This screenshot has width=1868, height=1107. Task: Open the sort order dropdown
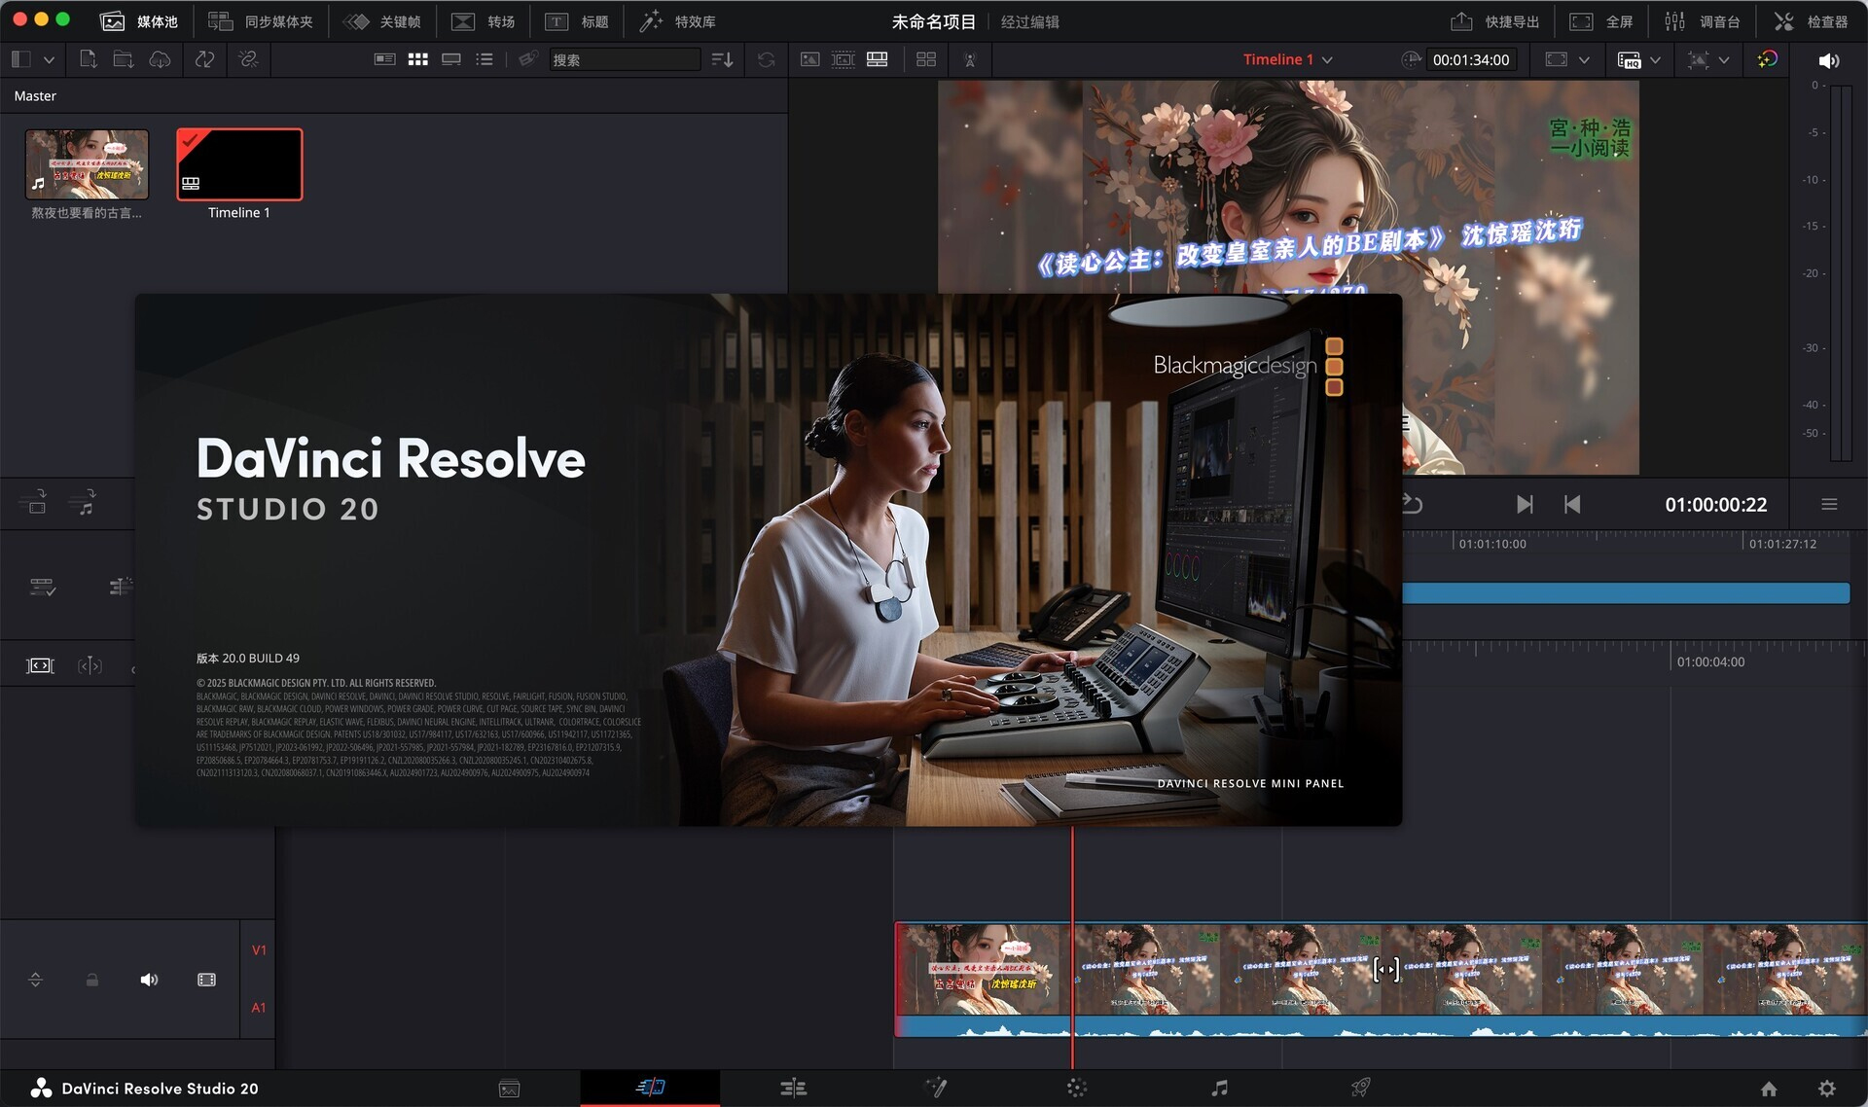point(722,59)
